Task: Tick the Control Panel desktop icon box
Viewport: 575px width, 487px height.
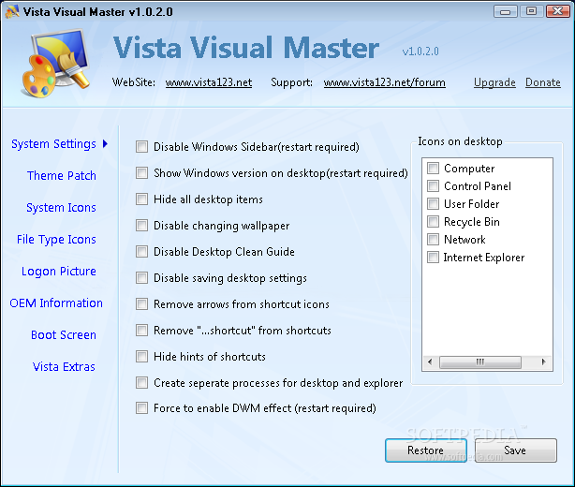Action: 433,186
